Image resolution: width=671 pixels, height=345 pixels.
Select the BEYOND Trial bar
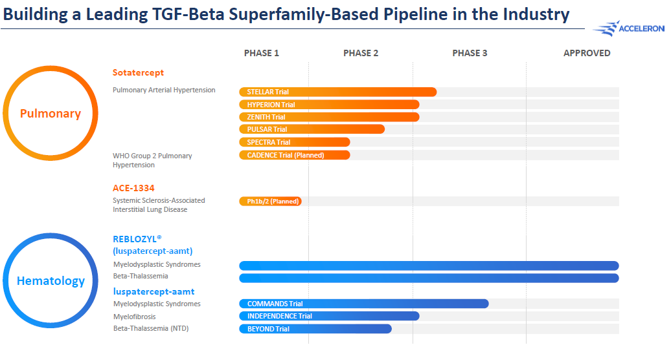pyautogui.click(x=315, y=329)
